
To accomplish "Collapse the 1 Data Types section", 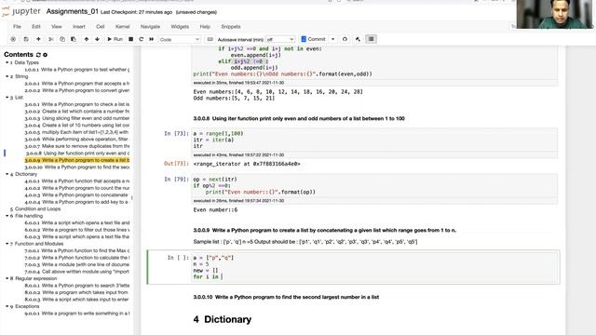I will [x=7, y=62].
